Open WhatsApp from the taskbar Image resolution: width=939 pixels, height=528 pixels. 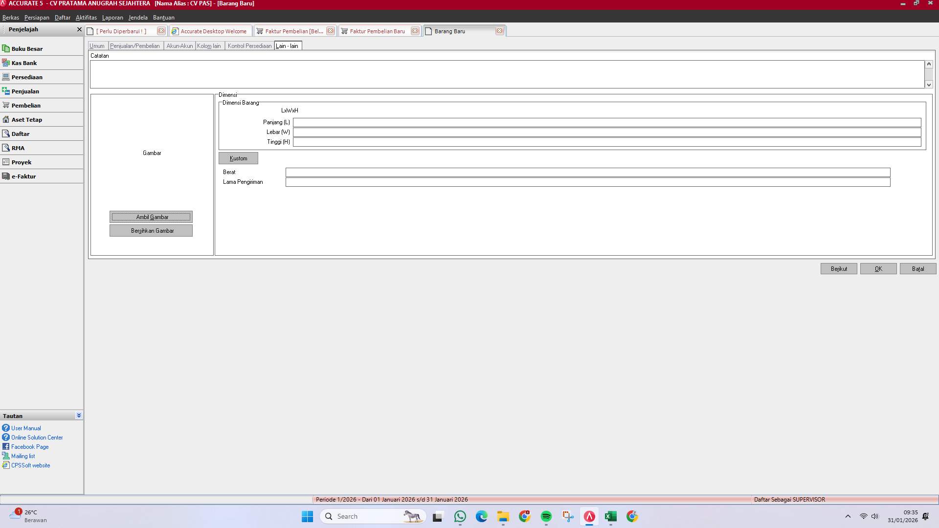tap(460, 516)
